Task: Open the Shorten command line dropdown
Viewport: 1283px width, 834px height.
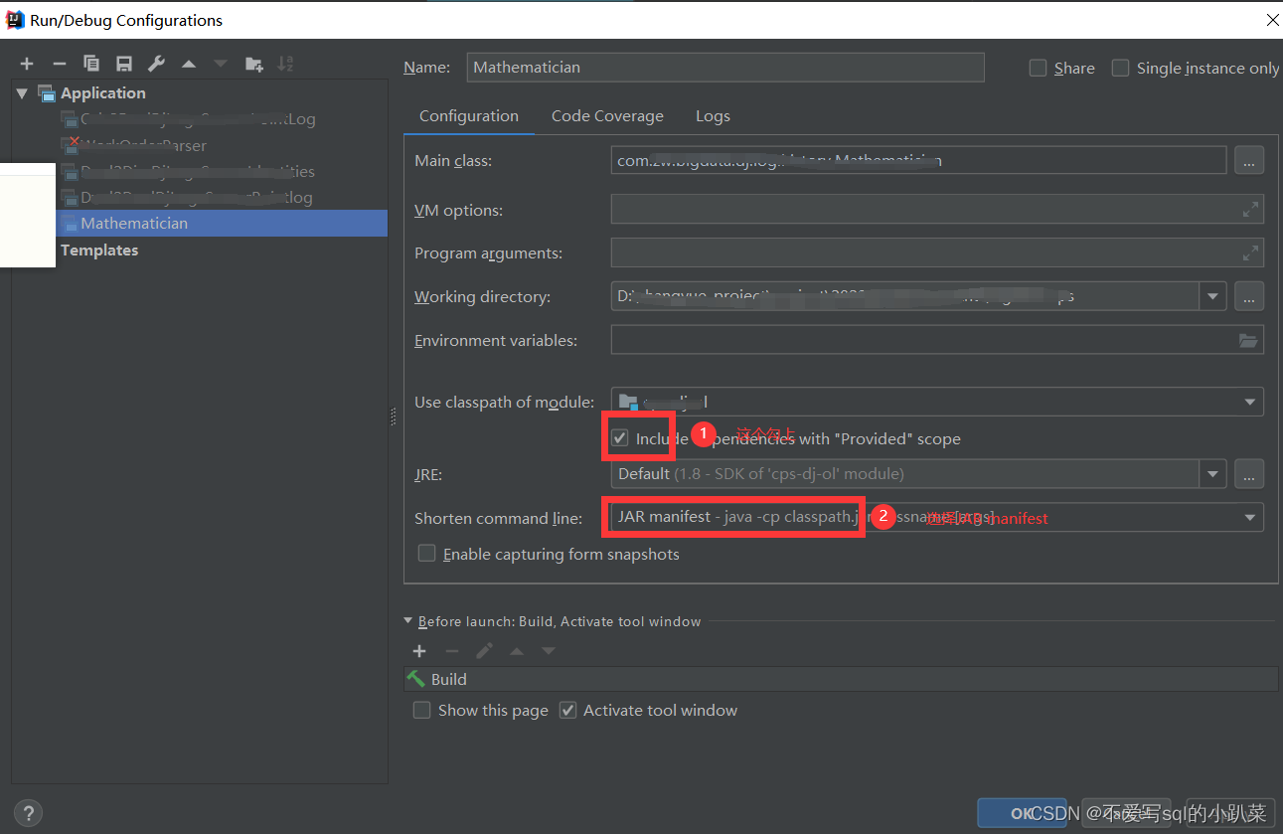Action: click(1250, 517)
